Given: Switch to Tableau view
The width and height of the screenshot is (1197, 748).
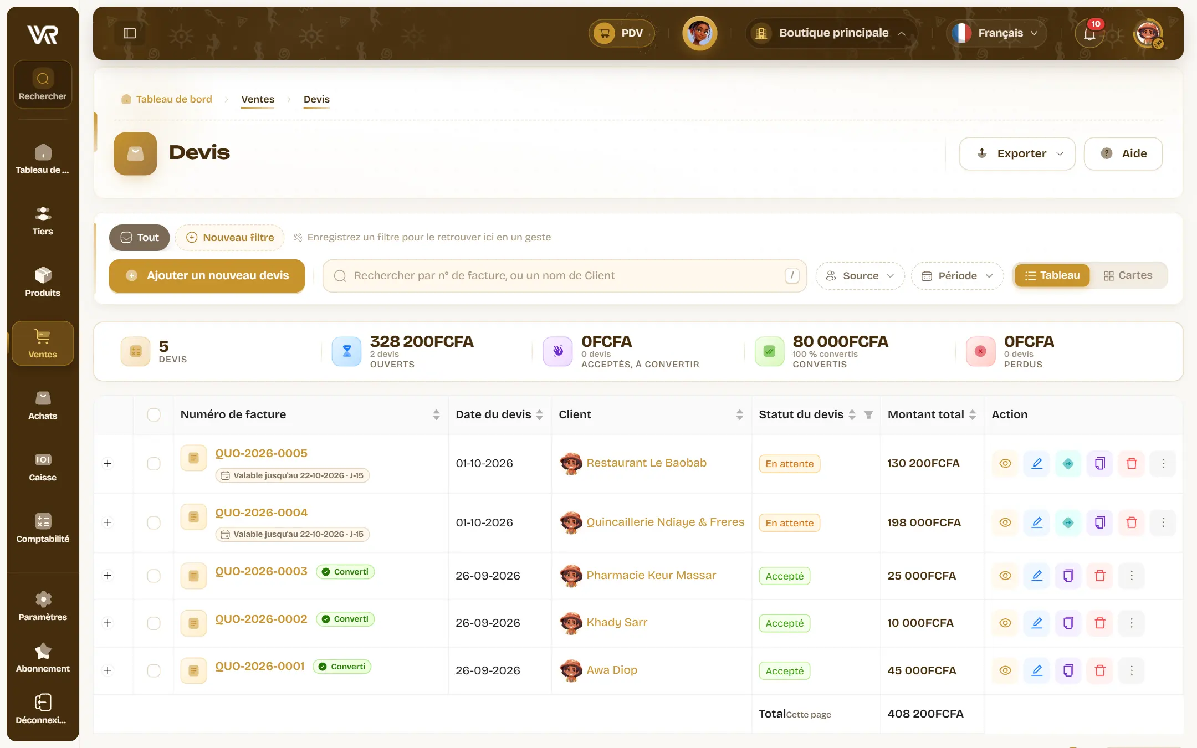Looking at the screenshot, I should point(1052,275).
